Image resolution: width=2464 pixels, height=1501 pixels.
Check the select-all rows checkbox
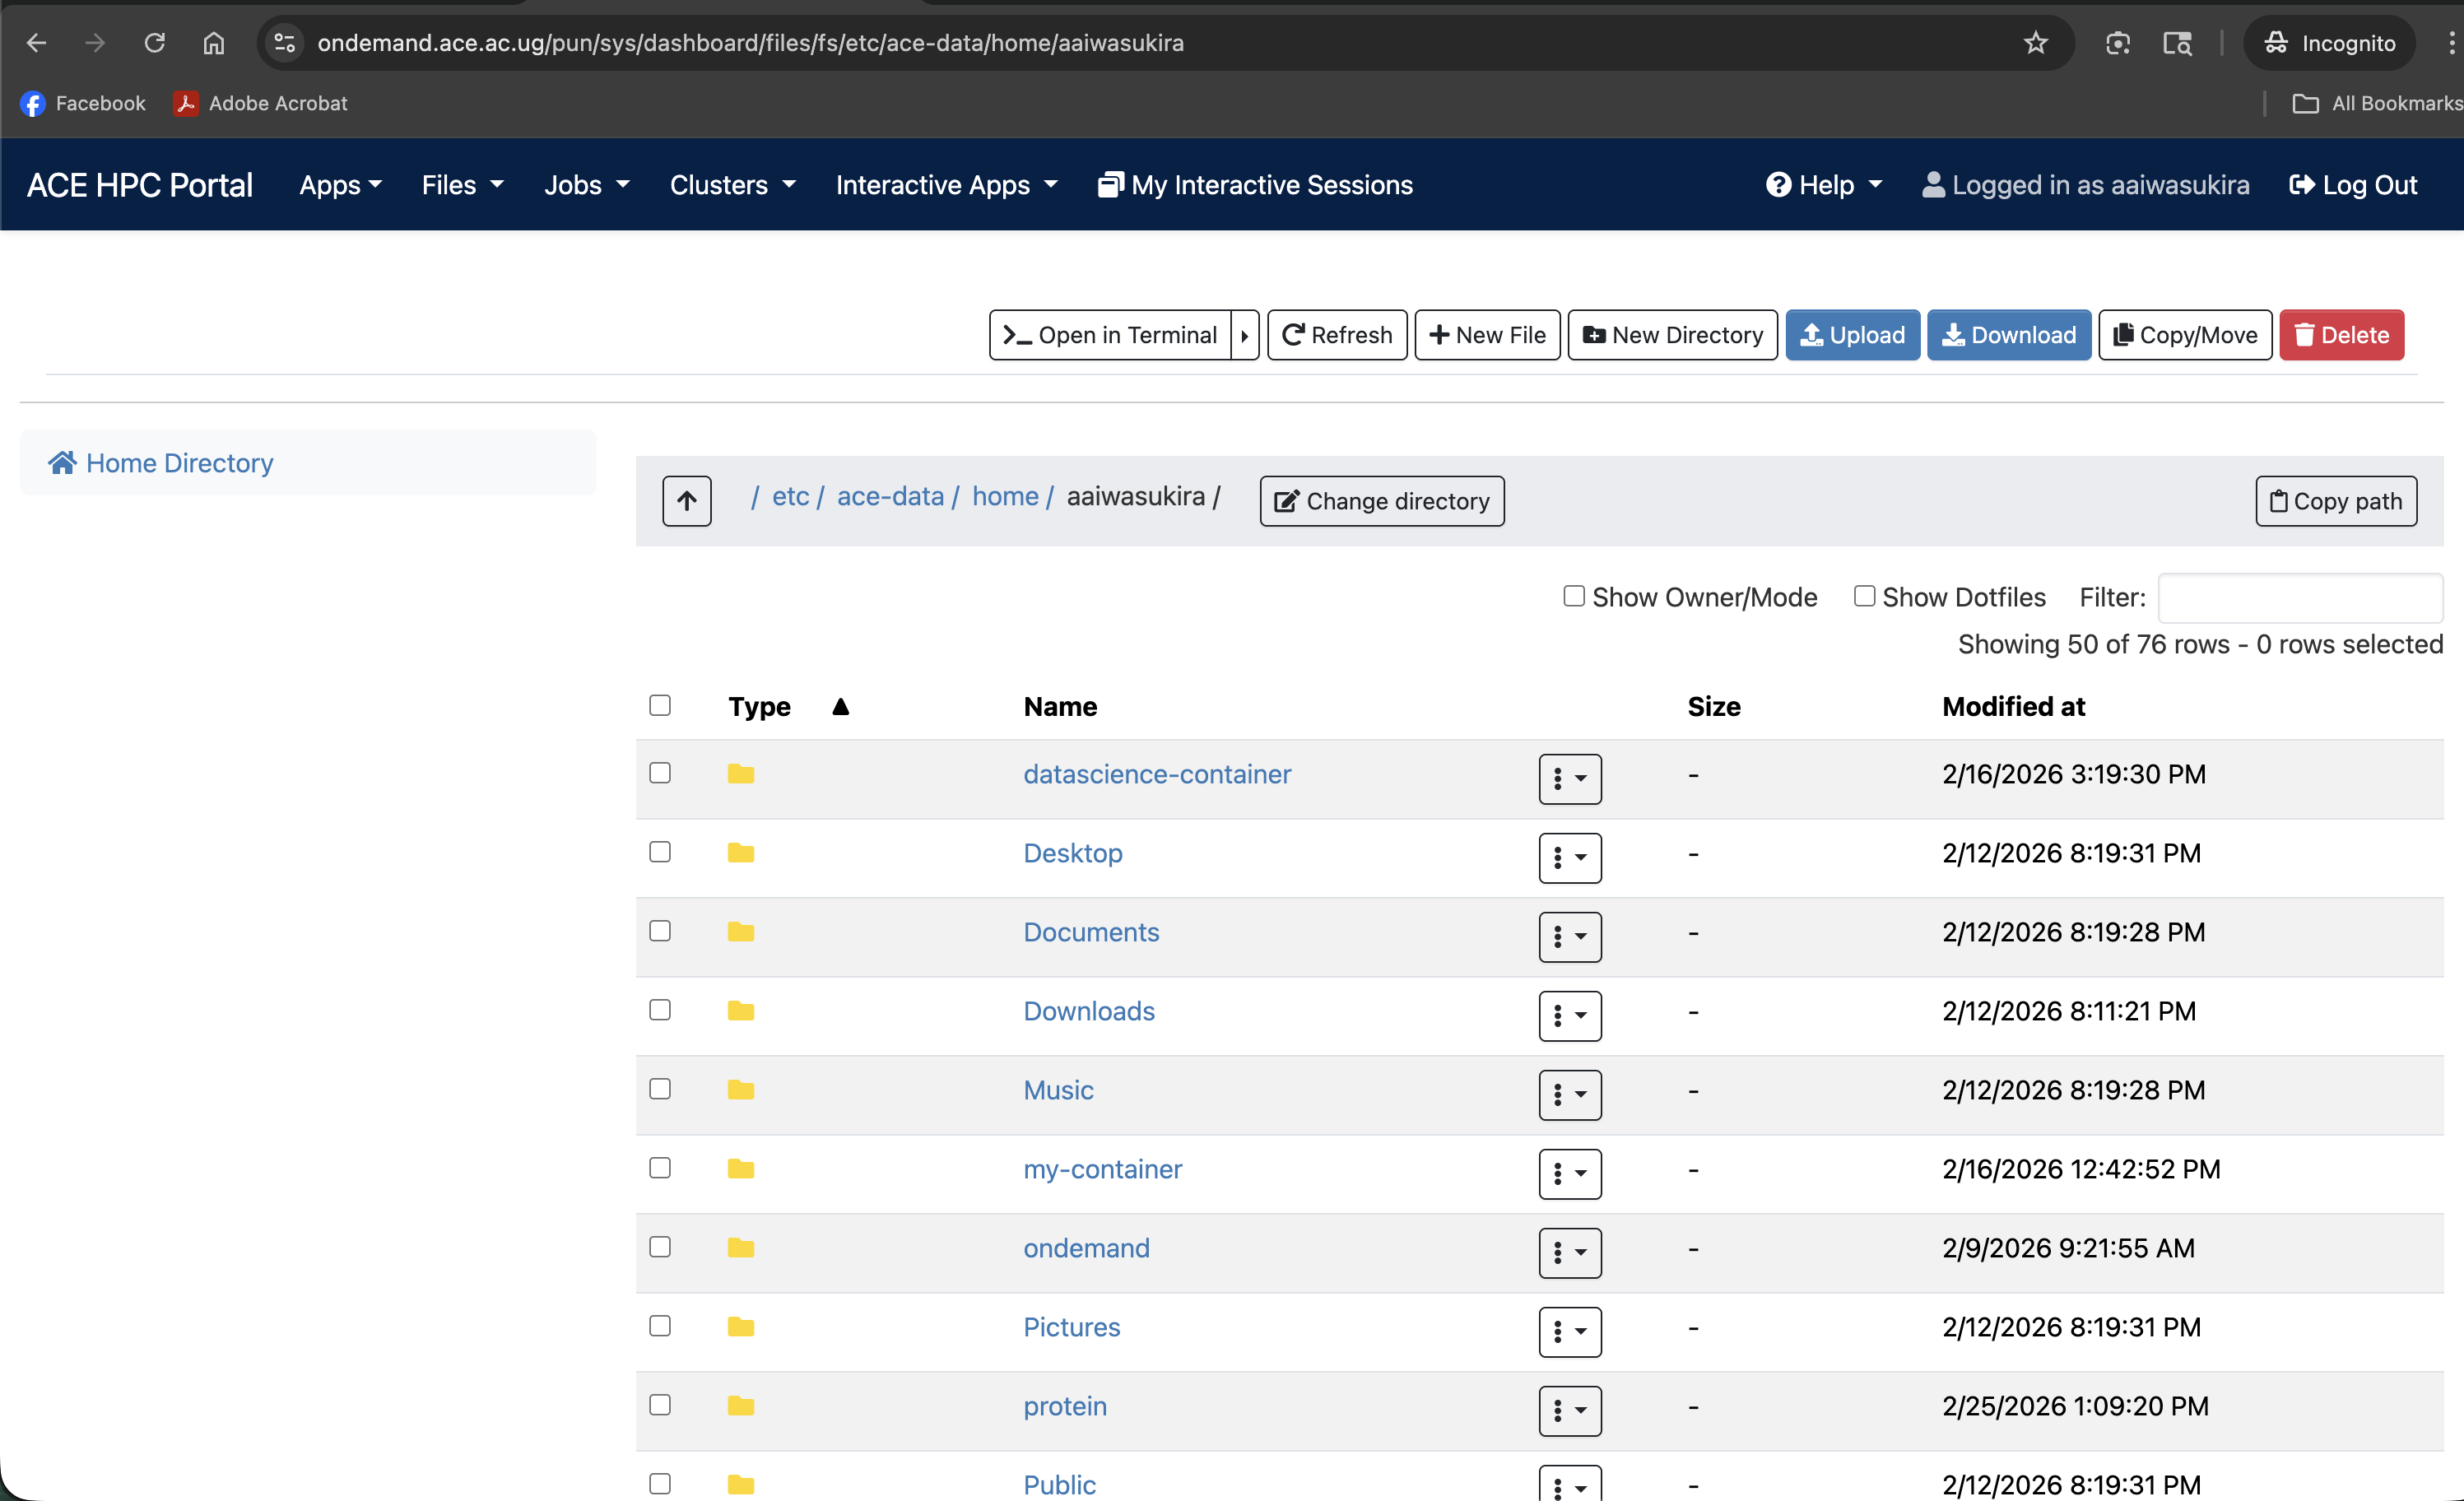tap(659, 705)
